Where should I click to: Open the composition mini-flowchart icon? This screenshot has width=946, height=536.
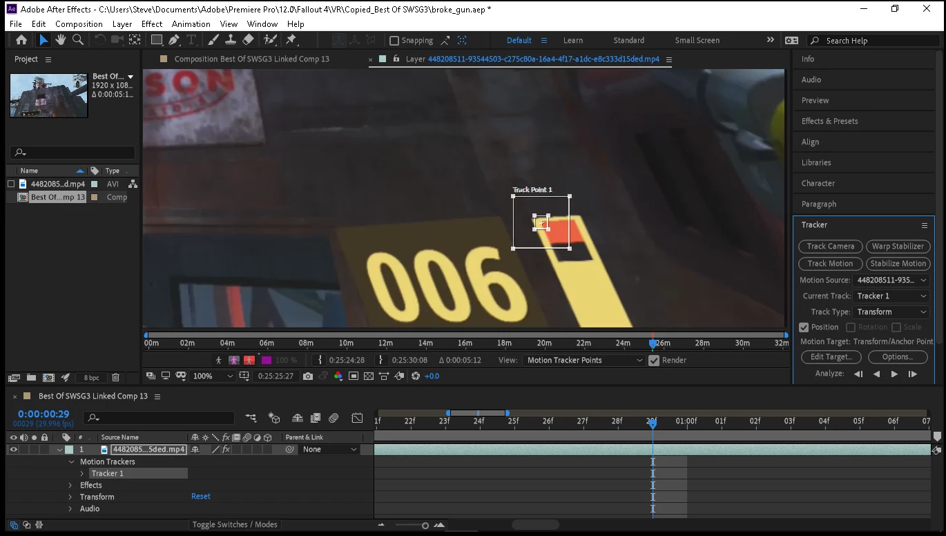click(251, 418)
